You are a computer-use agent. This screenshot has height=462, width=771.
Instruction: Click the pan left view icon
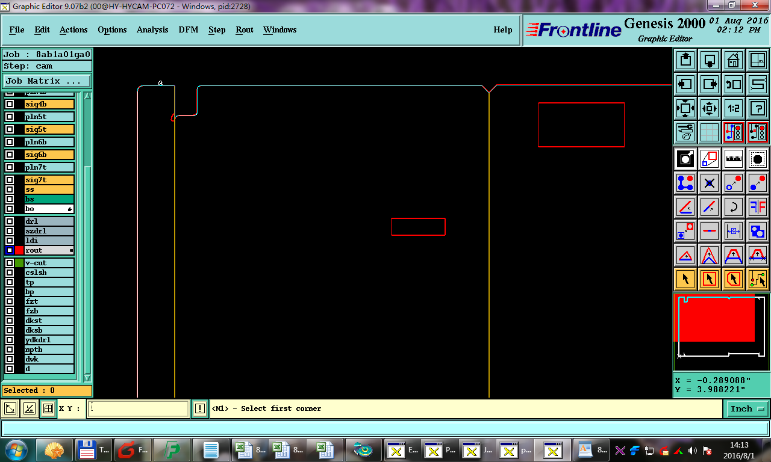pyautogui.click(x=685, y=84)
